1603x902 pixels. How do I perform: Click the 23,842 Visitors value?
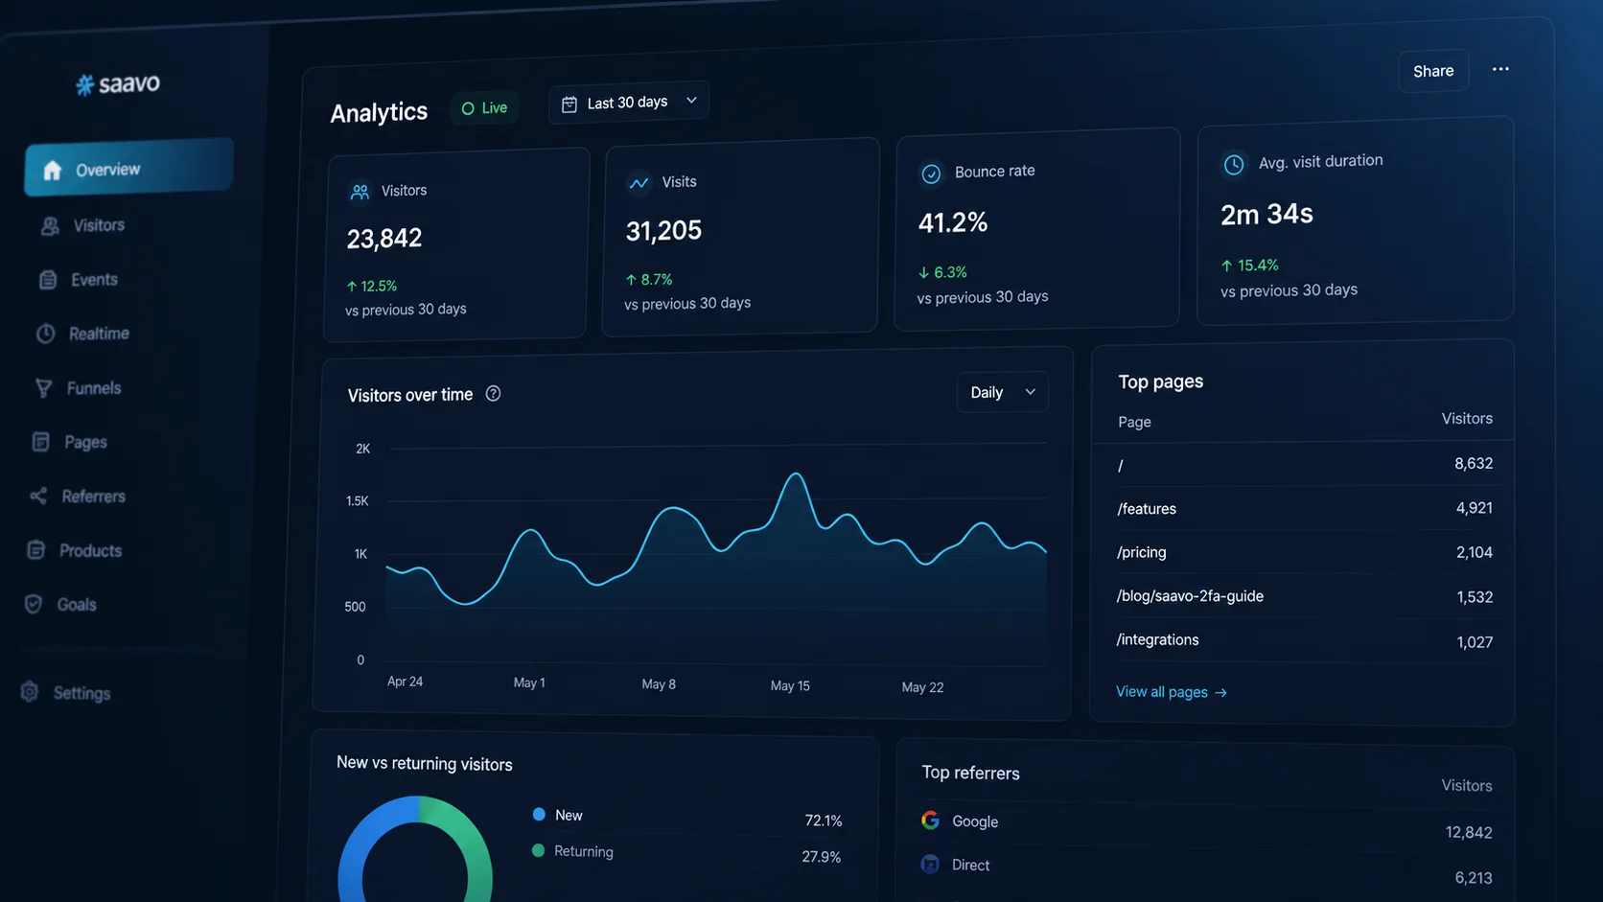pyautogui.click(x=384, y=238)
